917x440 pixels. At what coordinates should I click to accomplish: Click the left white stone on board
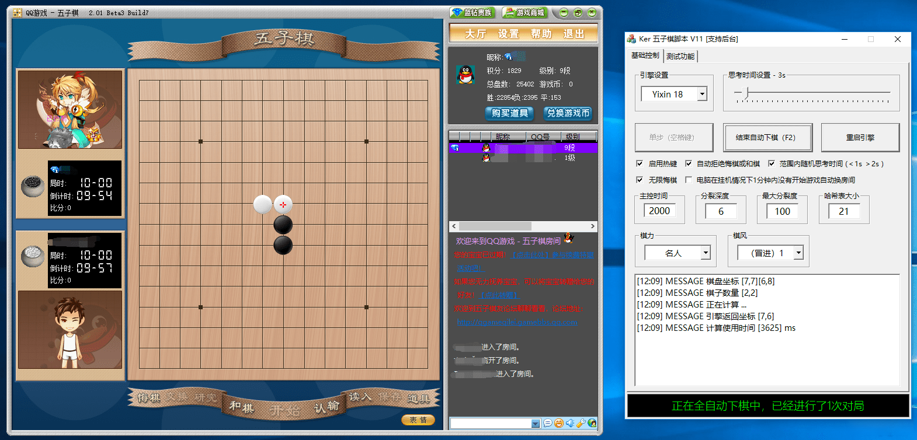[263, 204]
